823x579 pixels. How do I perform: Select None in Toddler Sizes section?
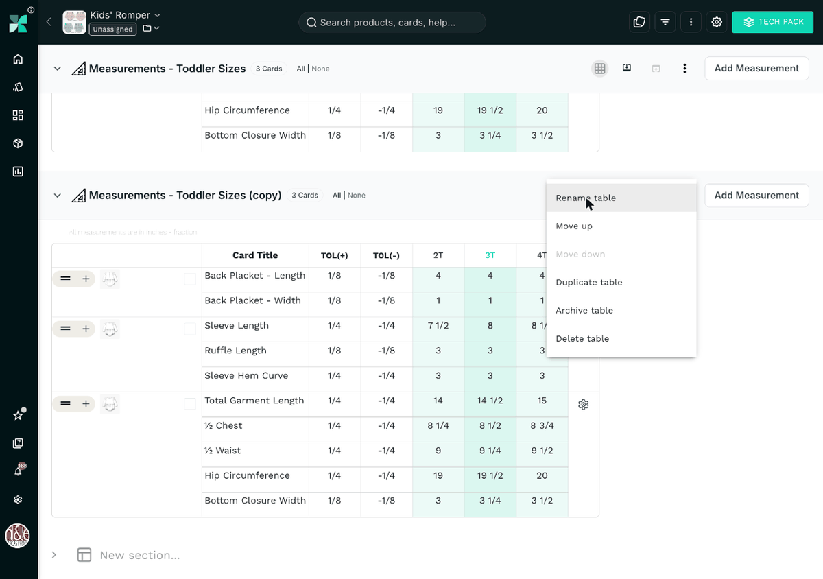[x=320, y=69]
